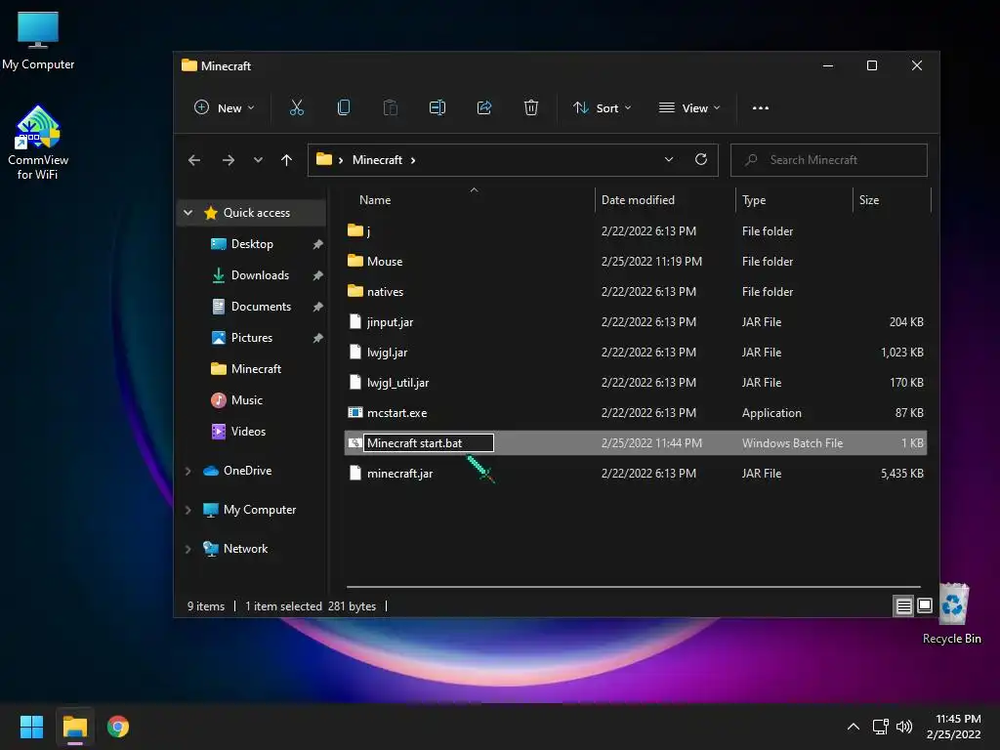The width and height of the screenshot is (1000, 750).
Task: Click the Cut scissors icon
Action: [297, 107]
